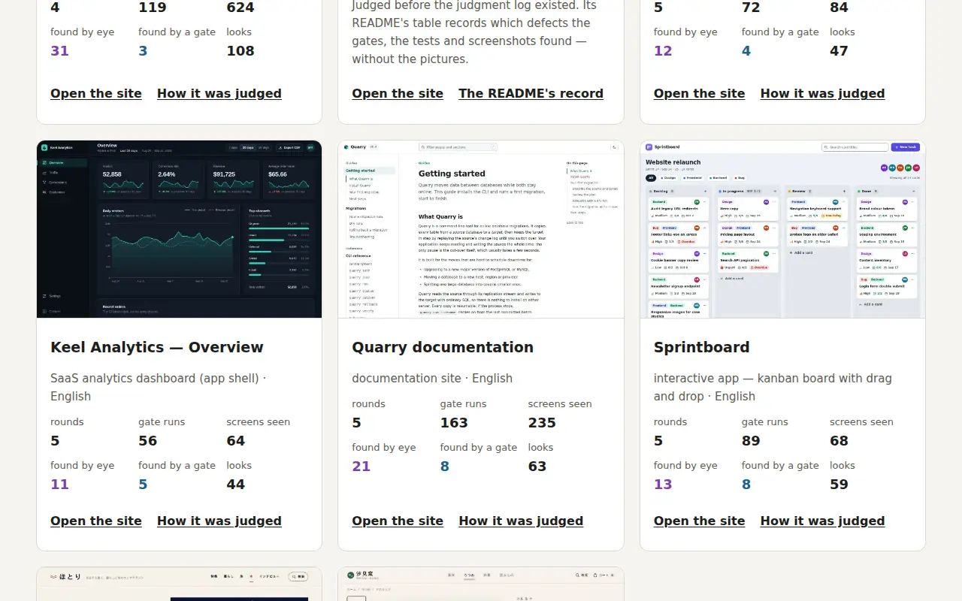Open the Sprintboard kanban preview thumbnail
The image size is (962, 601).
(x=782, y=229)
